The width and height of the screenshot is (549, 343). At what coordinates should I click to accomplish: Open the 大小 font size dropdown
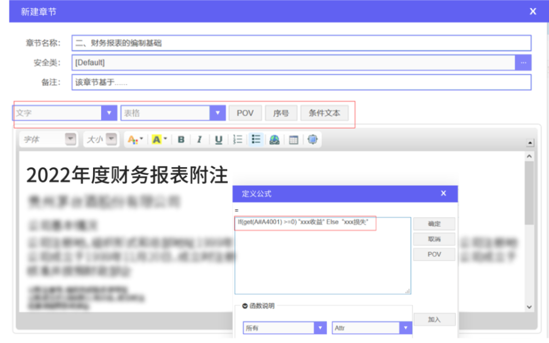click(111, 140)
